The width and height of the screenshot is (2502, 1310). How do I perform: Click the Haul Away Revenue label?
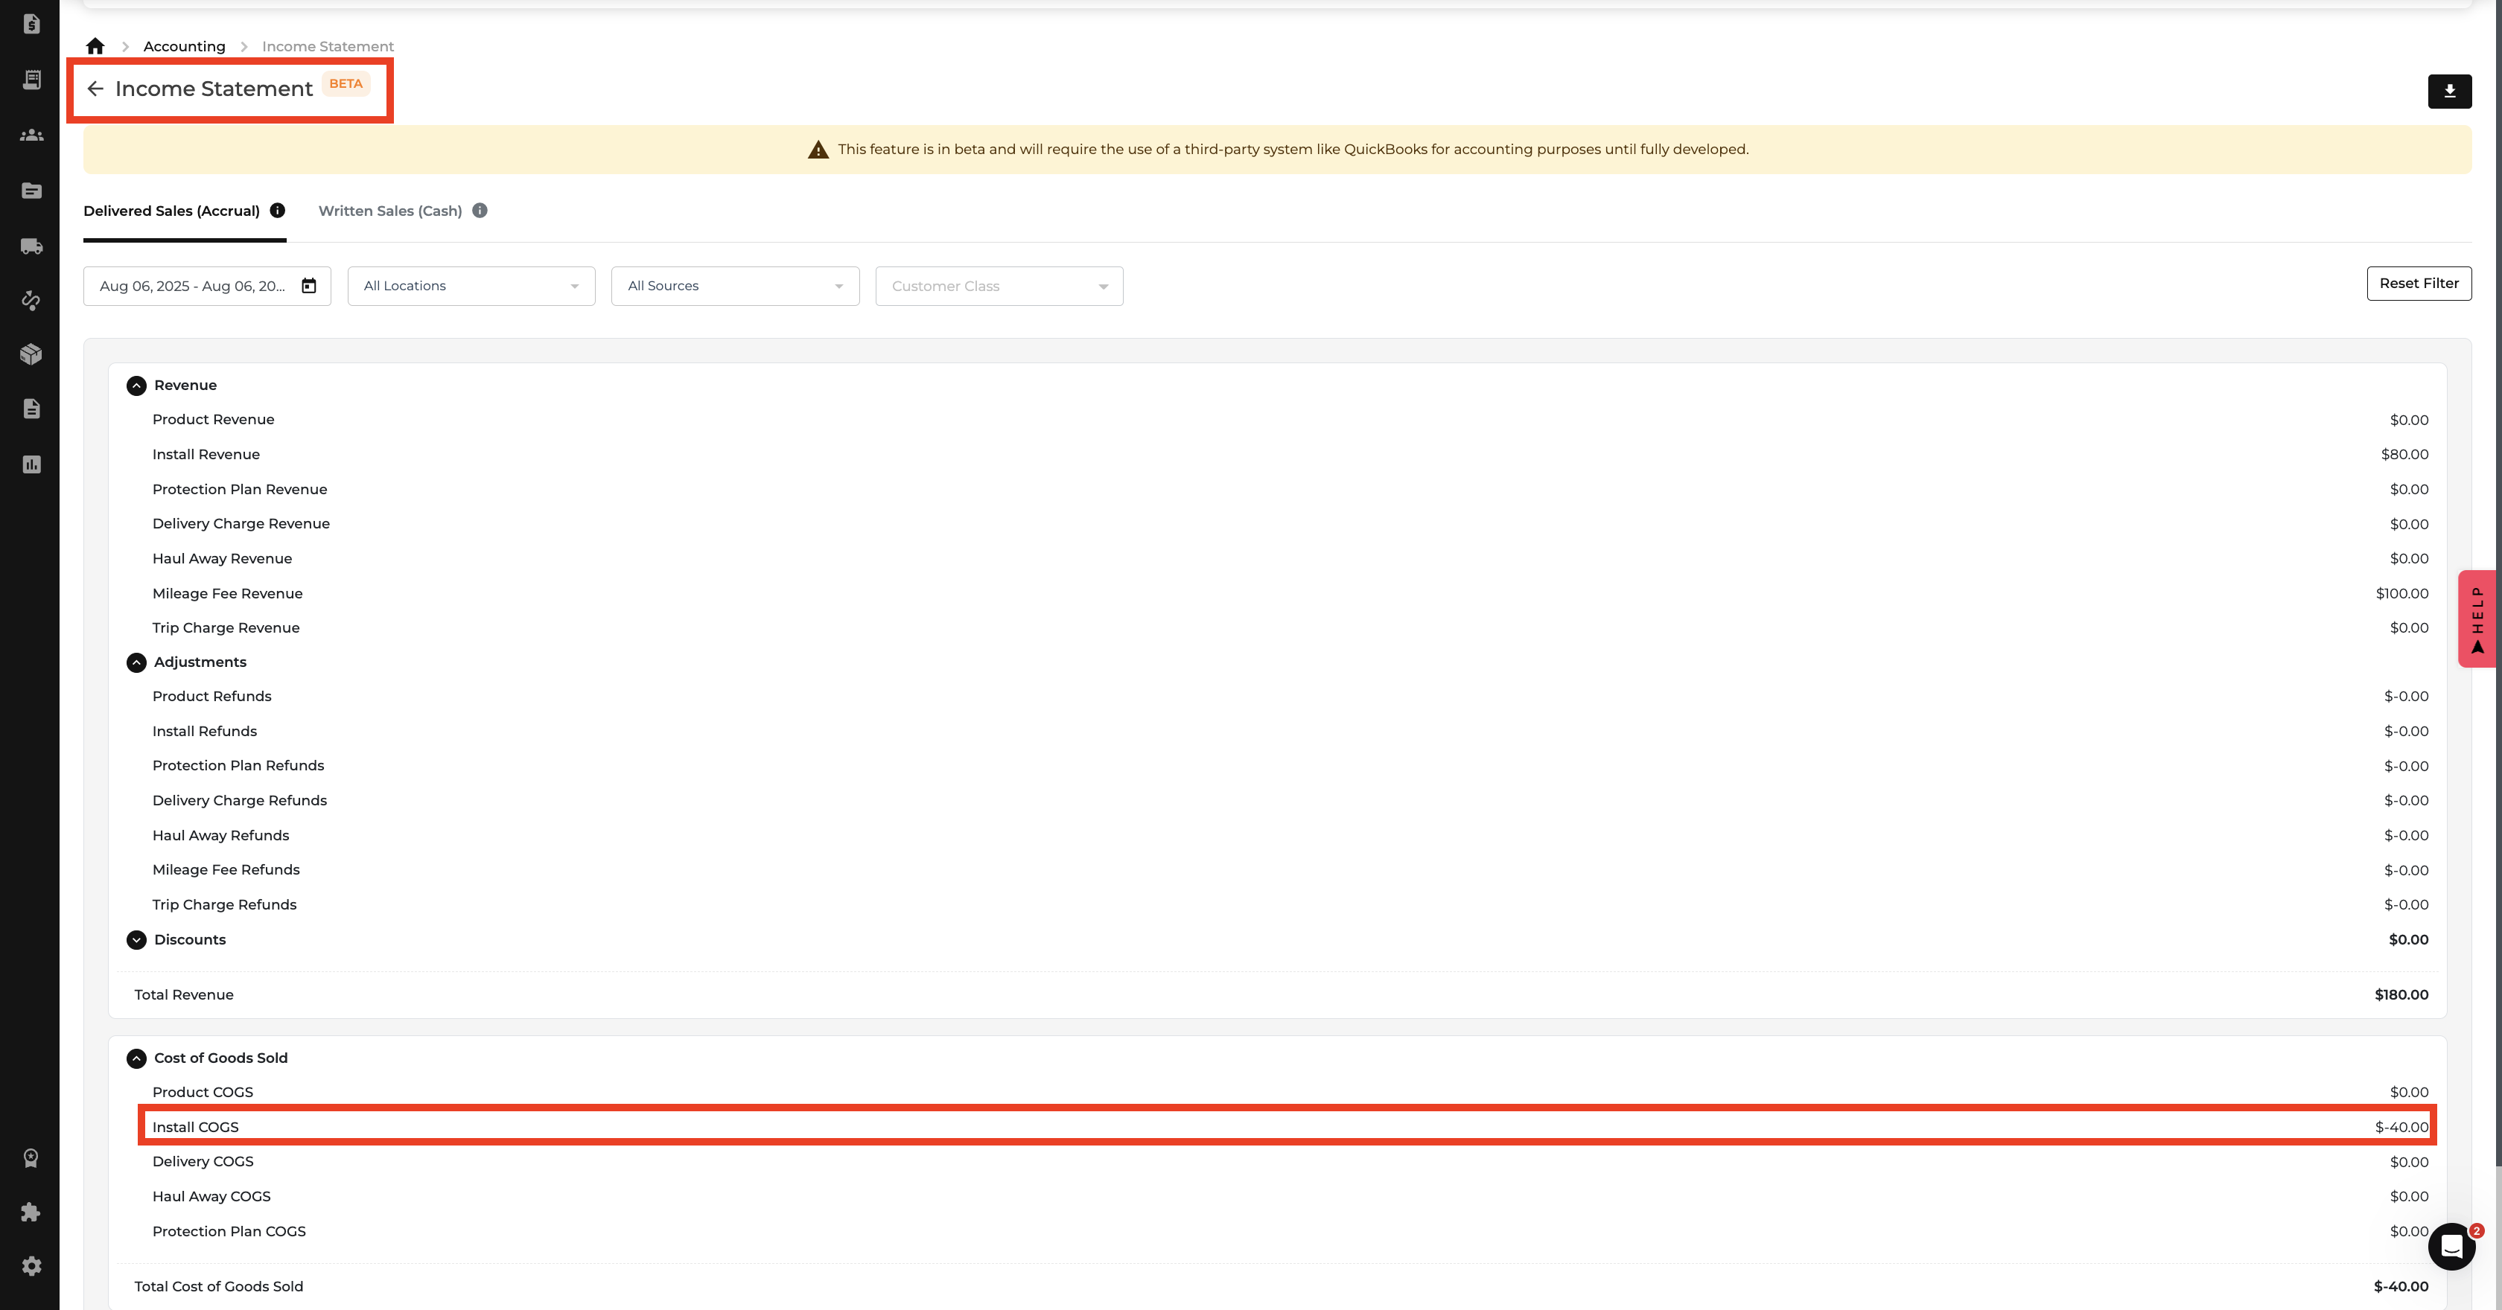pyautogui.click(x=221, y=558)
